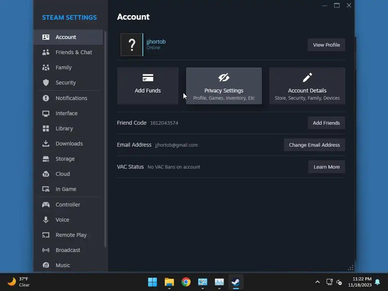Open the Control Panel app in taskbar
Image resolution: width=388 pixels, height=291 pixels.
(202, 282)
